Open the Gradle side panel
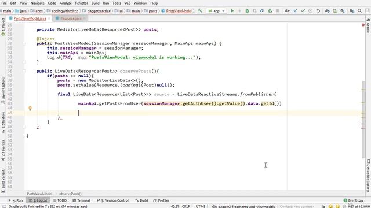 pos(368,26)
